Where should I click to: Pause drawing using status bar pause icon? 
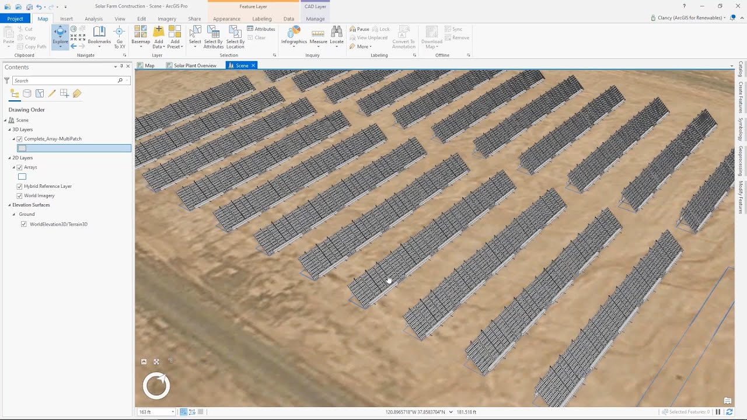click(x=718, y=412)
